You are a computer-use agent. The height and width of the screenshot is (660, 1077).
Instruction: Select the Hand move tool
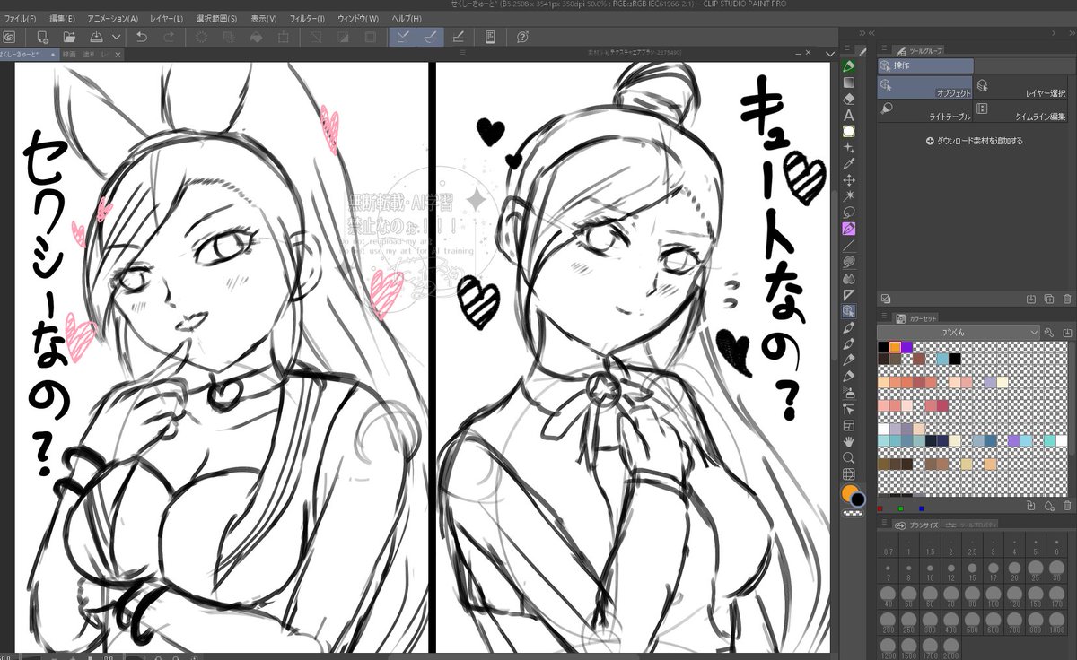(x=848, y=441)
